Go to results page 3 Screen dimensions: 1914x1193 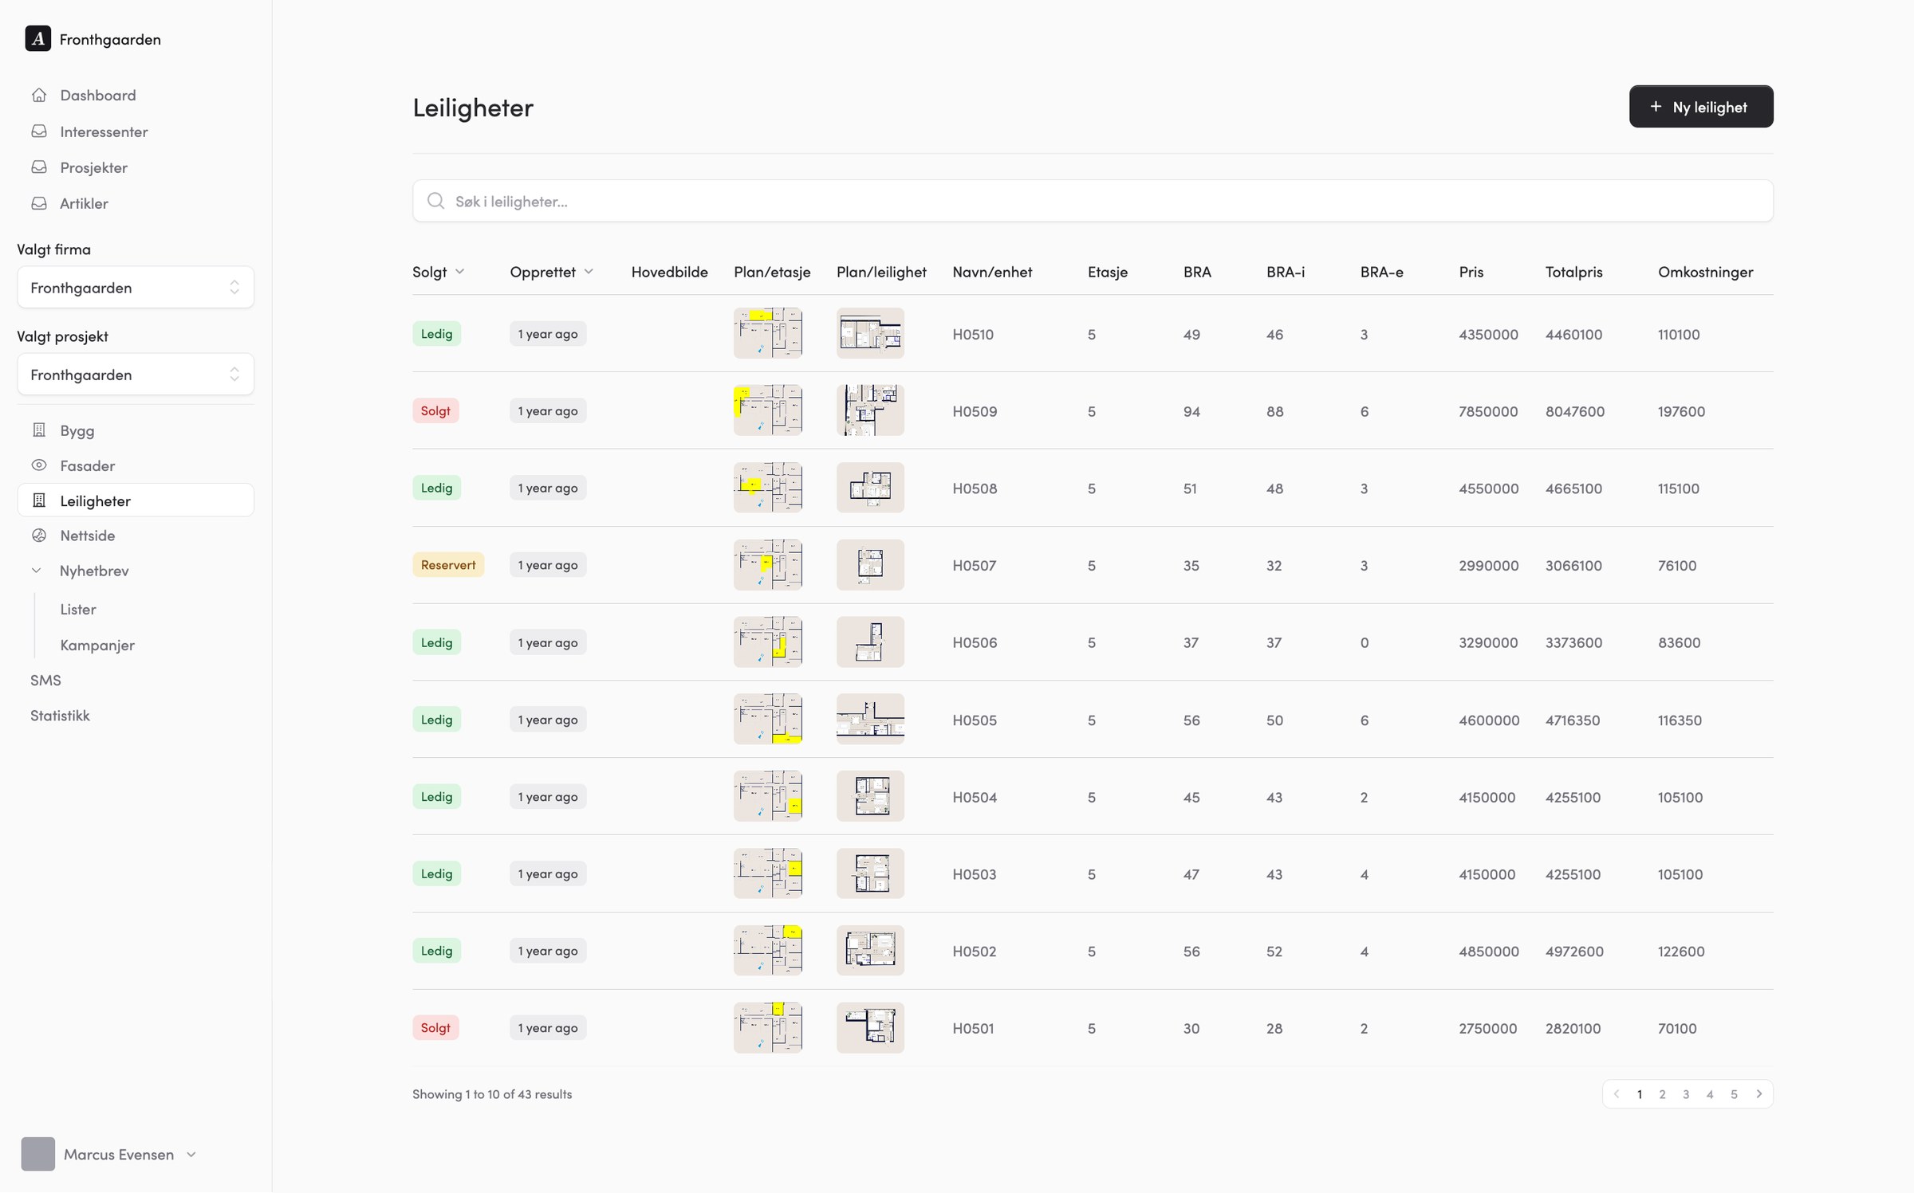(1686, 1094)
